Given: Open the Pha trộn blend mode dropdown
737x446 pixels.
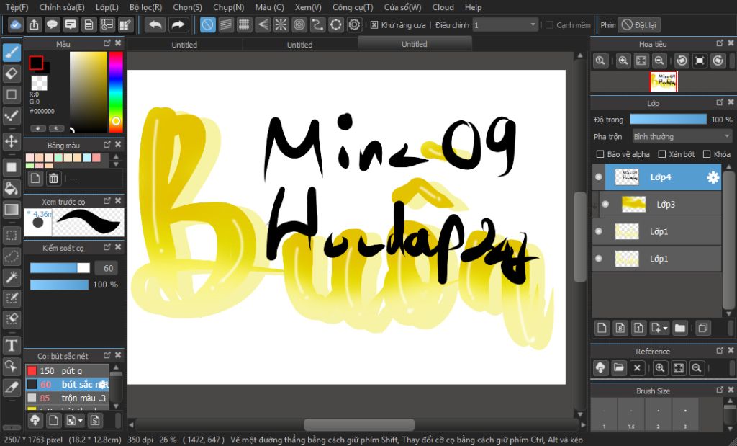Looking at the screenshot, I should click(x=682, y=136).
